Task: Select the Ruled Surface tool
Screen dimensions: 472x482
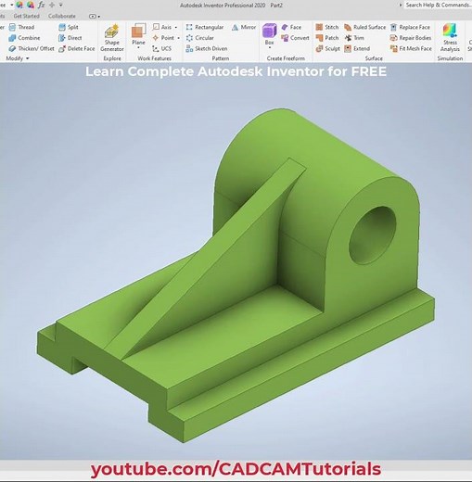Action: point(365,27)
